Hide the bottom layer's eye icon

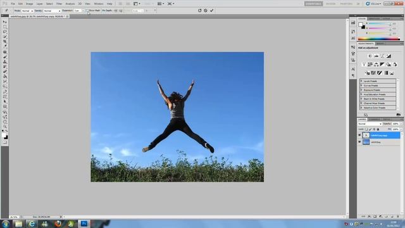(359, 142)
